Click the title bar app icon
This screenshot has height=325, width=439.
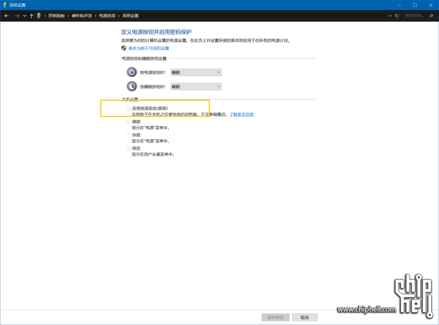click(x=5, y=5)
